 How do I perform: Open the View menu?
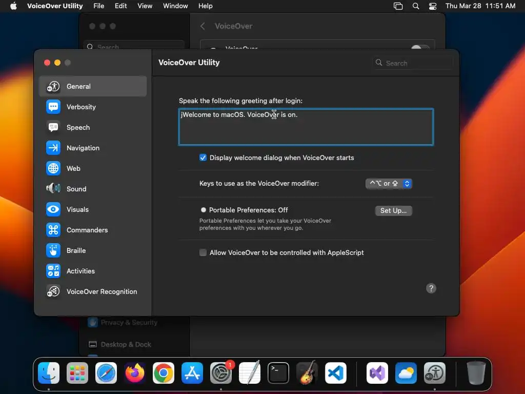pyautogui.click(x=145, y=6)
